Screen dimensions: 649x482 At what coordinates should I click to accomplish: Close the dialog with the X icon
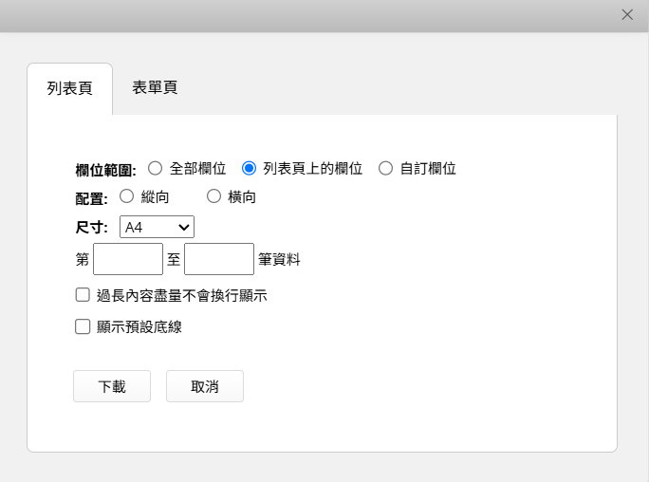627,14
